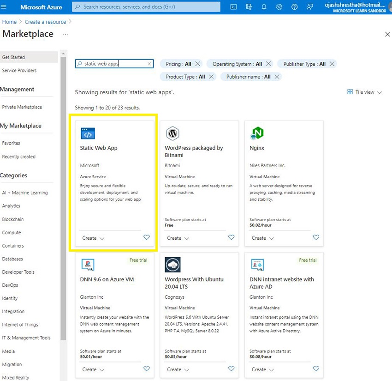
Task: Go to Create a resource breadcrumb
Action: [x=45, y=22]
